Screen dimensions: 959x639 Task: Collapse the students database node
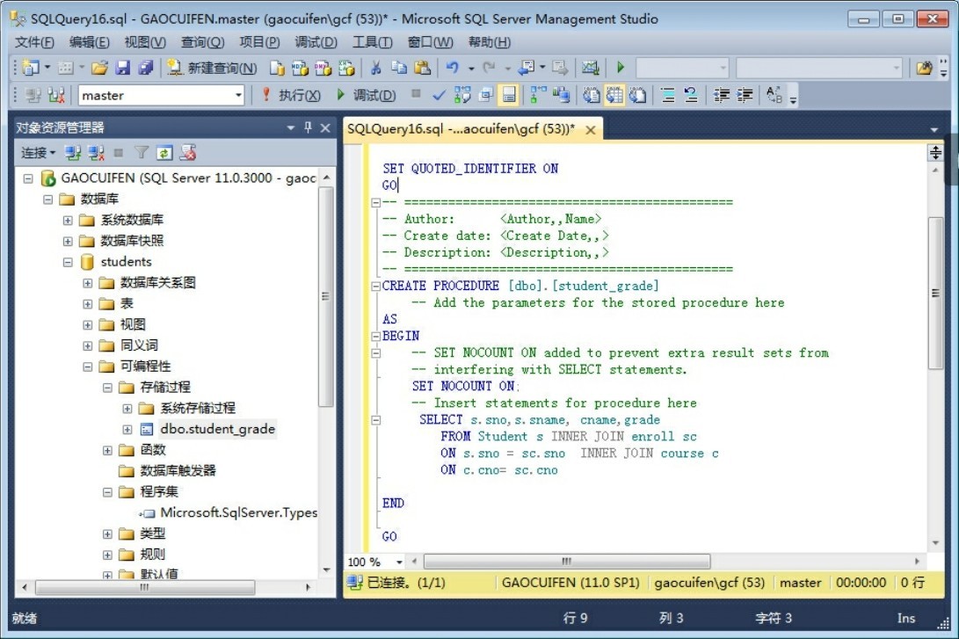69,262
